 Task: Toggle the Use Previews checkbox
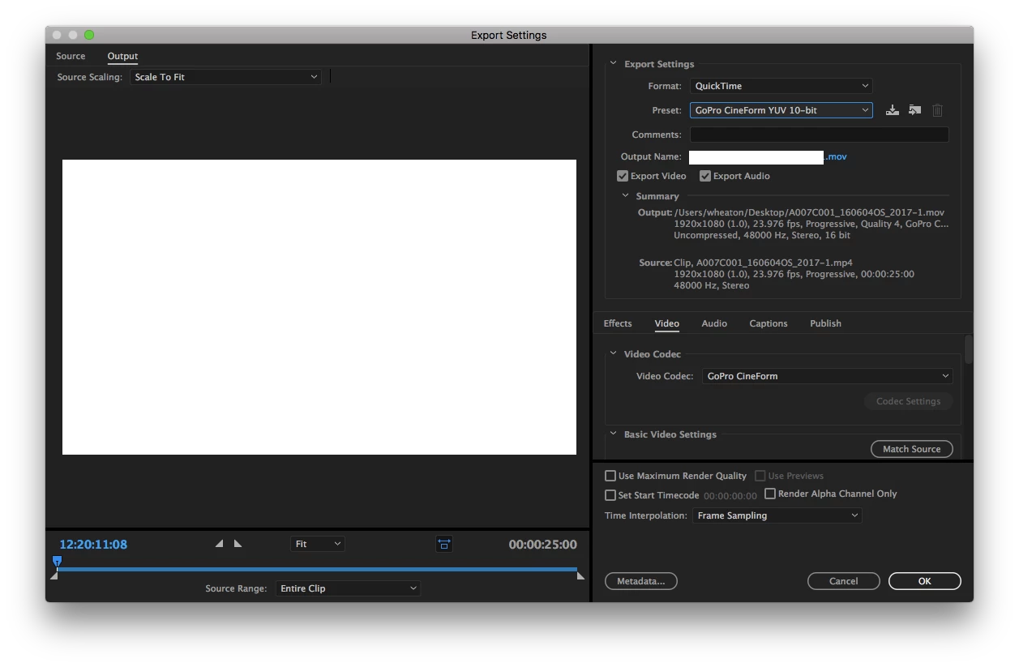(x=760, y=476)
